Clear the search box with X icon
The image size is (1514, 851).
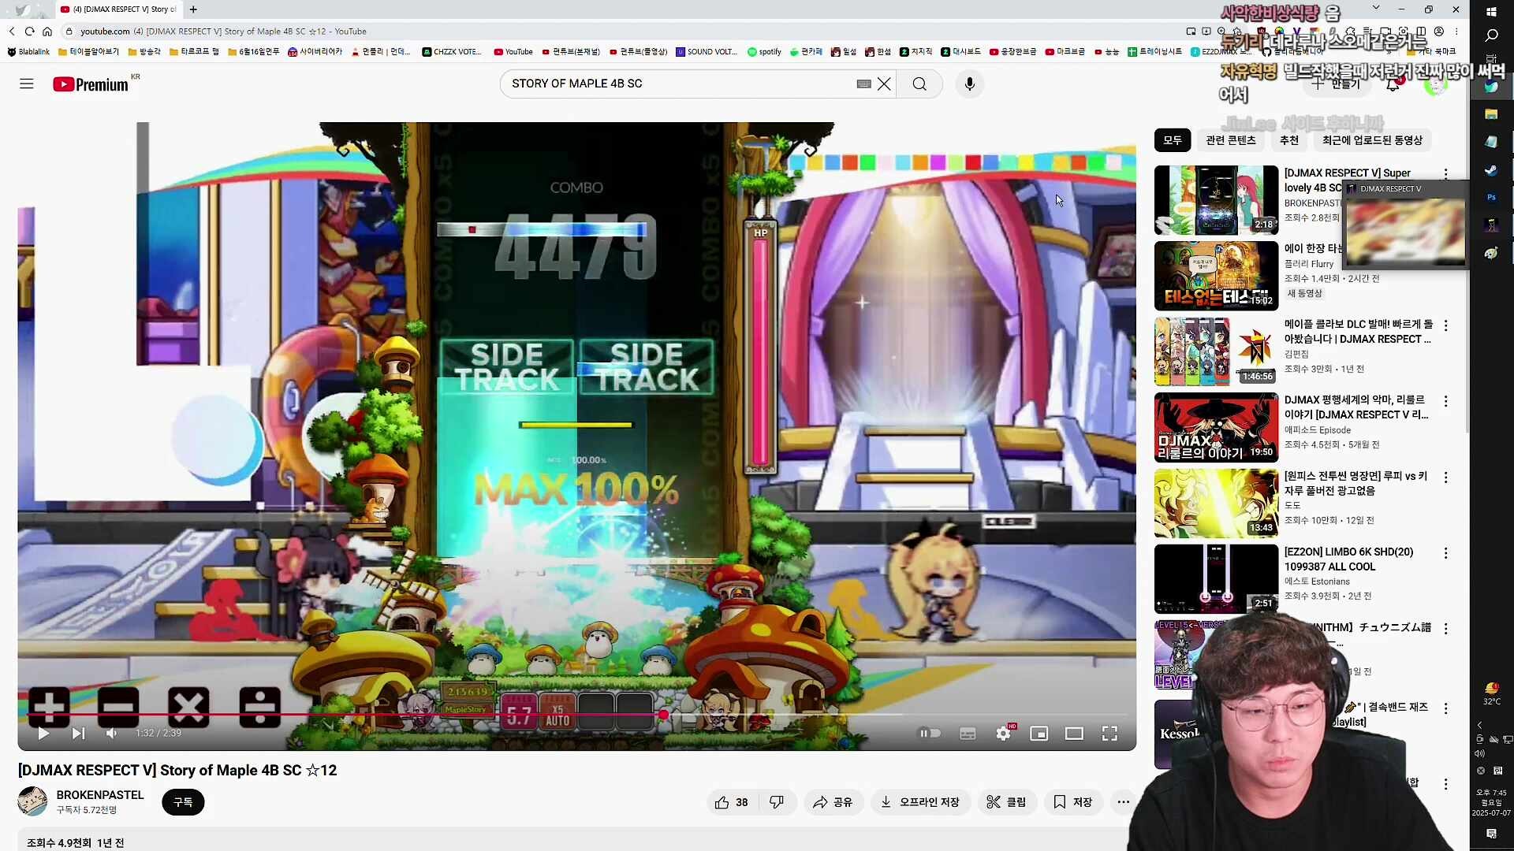click(884, 84)
